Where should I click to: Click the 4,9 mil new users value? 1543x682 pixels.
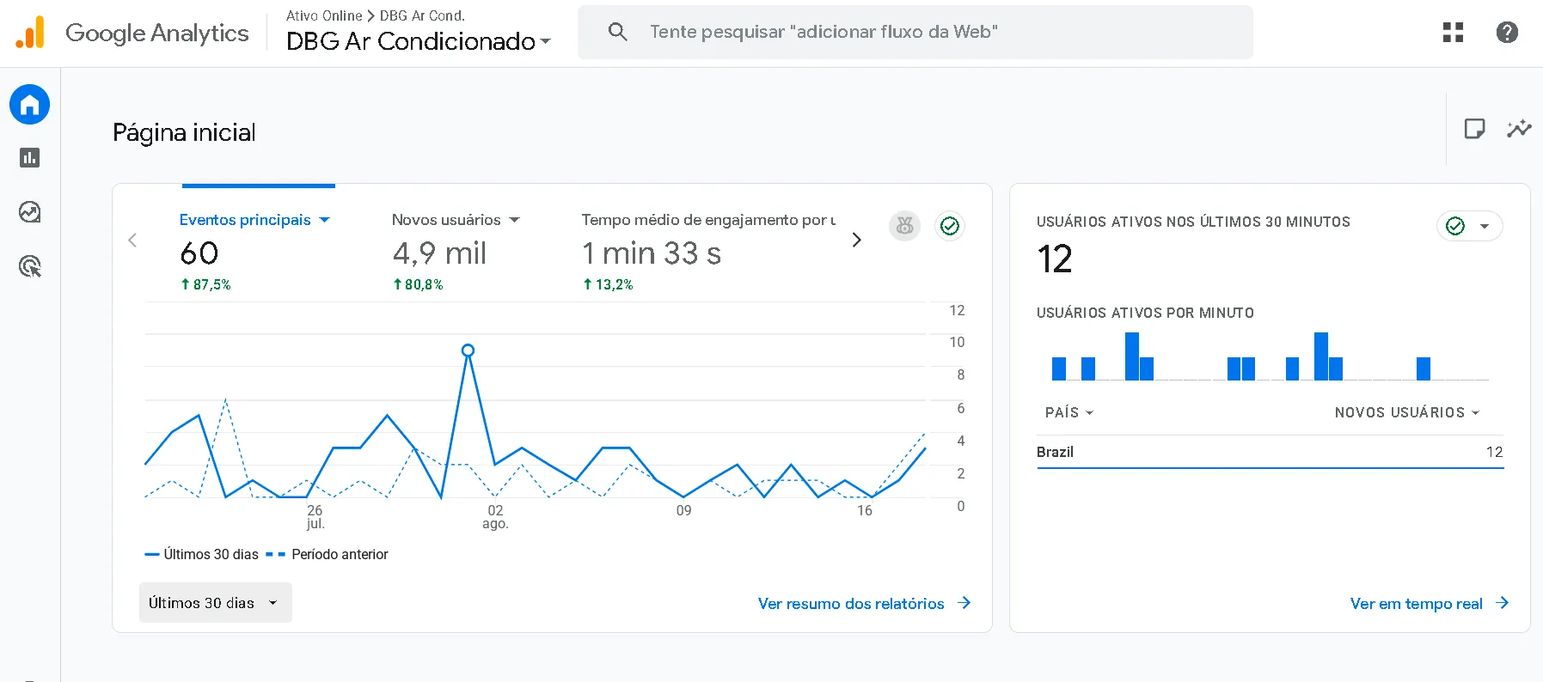pos(439,253)
